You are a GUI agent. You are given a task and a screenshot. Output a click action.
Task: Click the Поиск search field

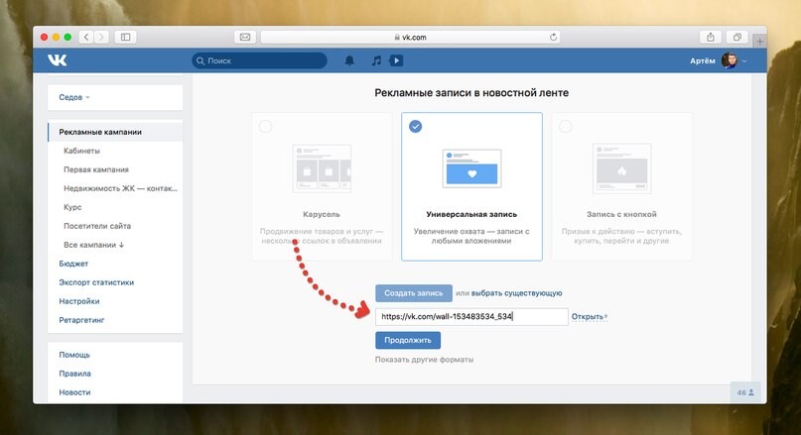[259, 60]
